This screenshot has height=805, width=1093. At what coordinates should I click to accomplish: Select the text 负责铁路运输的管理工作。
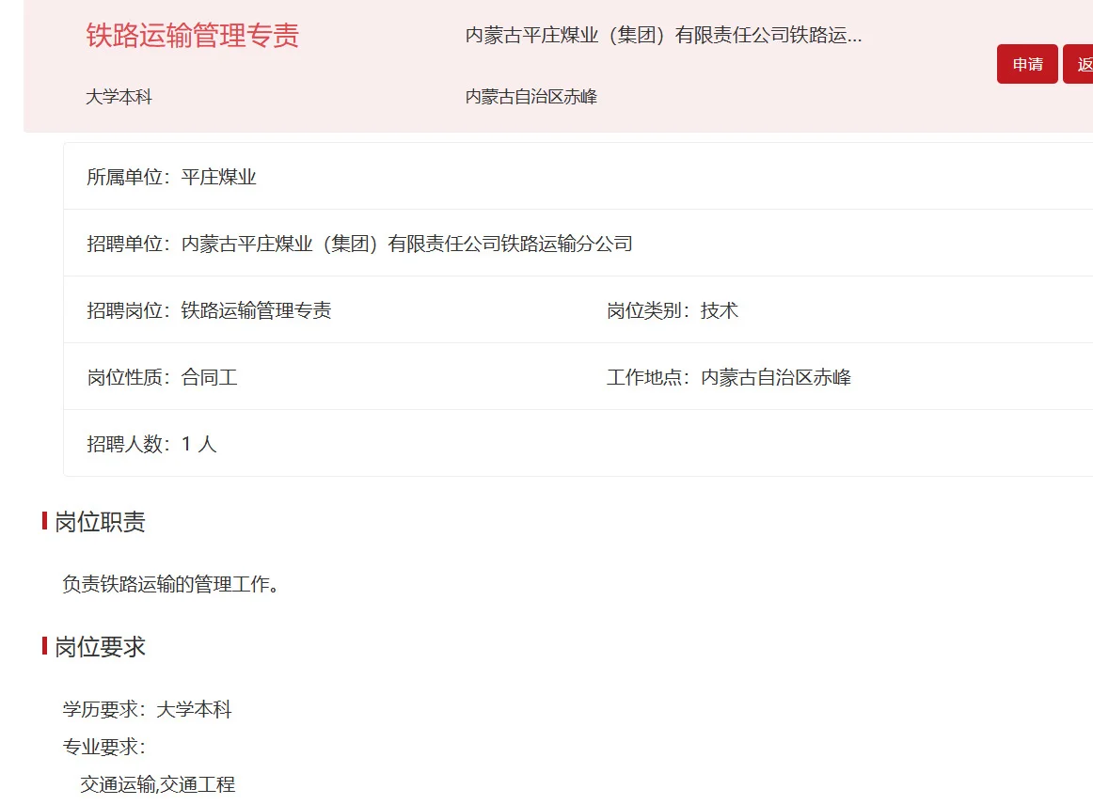[x=171, y=584]
